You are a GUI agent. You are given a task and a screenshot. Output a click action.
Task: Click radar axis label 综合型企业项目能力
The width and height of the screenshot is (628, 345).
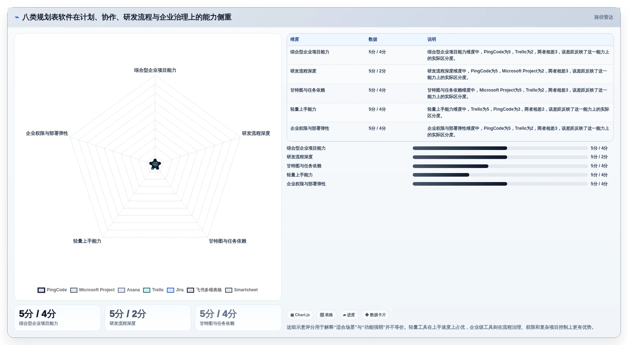[155, 70]
